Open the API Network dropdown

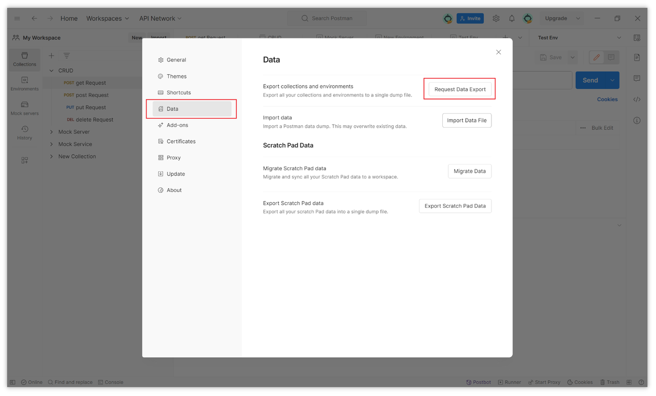click(160, 18)
